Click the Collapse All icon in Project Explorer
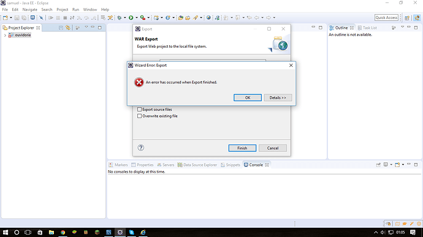The image size is (423, 237). (61, 28)
